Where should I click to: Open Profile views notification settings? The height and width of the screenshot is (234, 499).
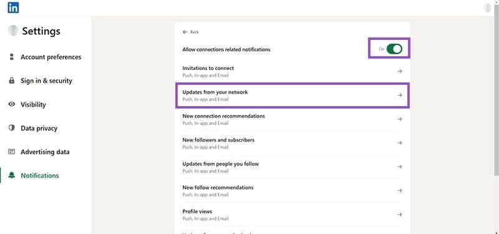tap(293, 215)
